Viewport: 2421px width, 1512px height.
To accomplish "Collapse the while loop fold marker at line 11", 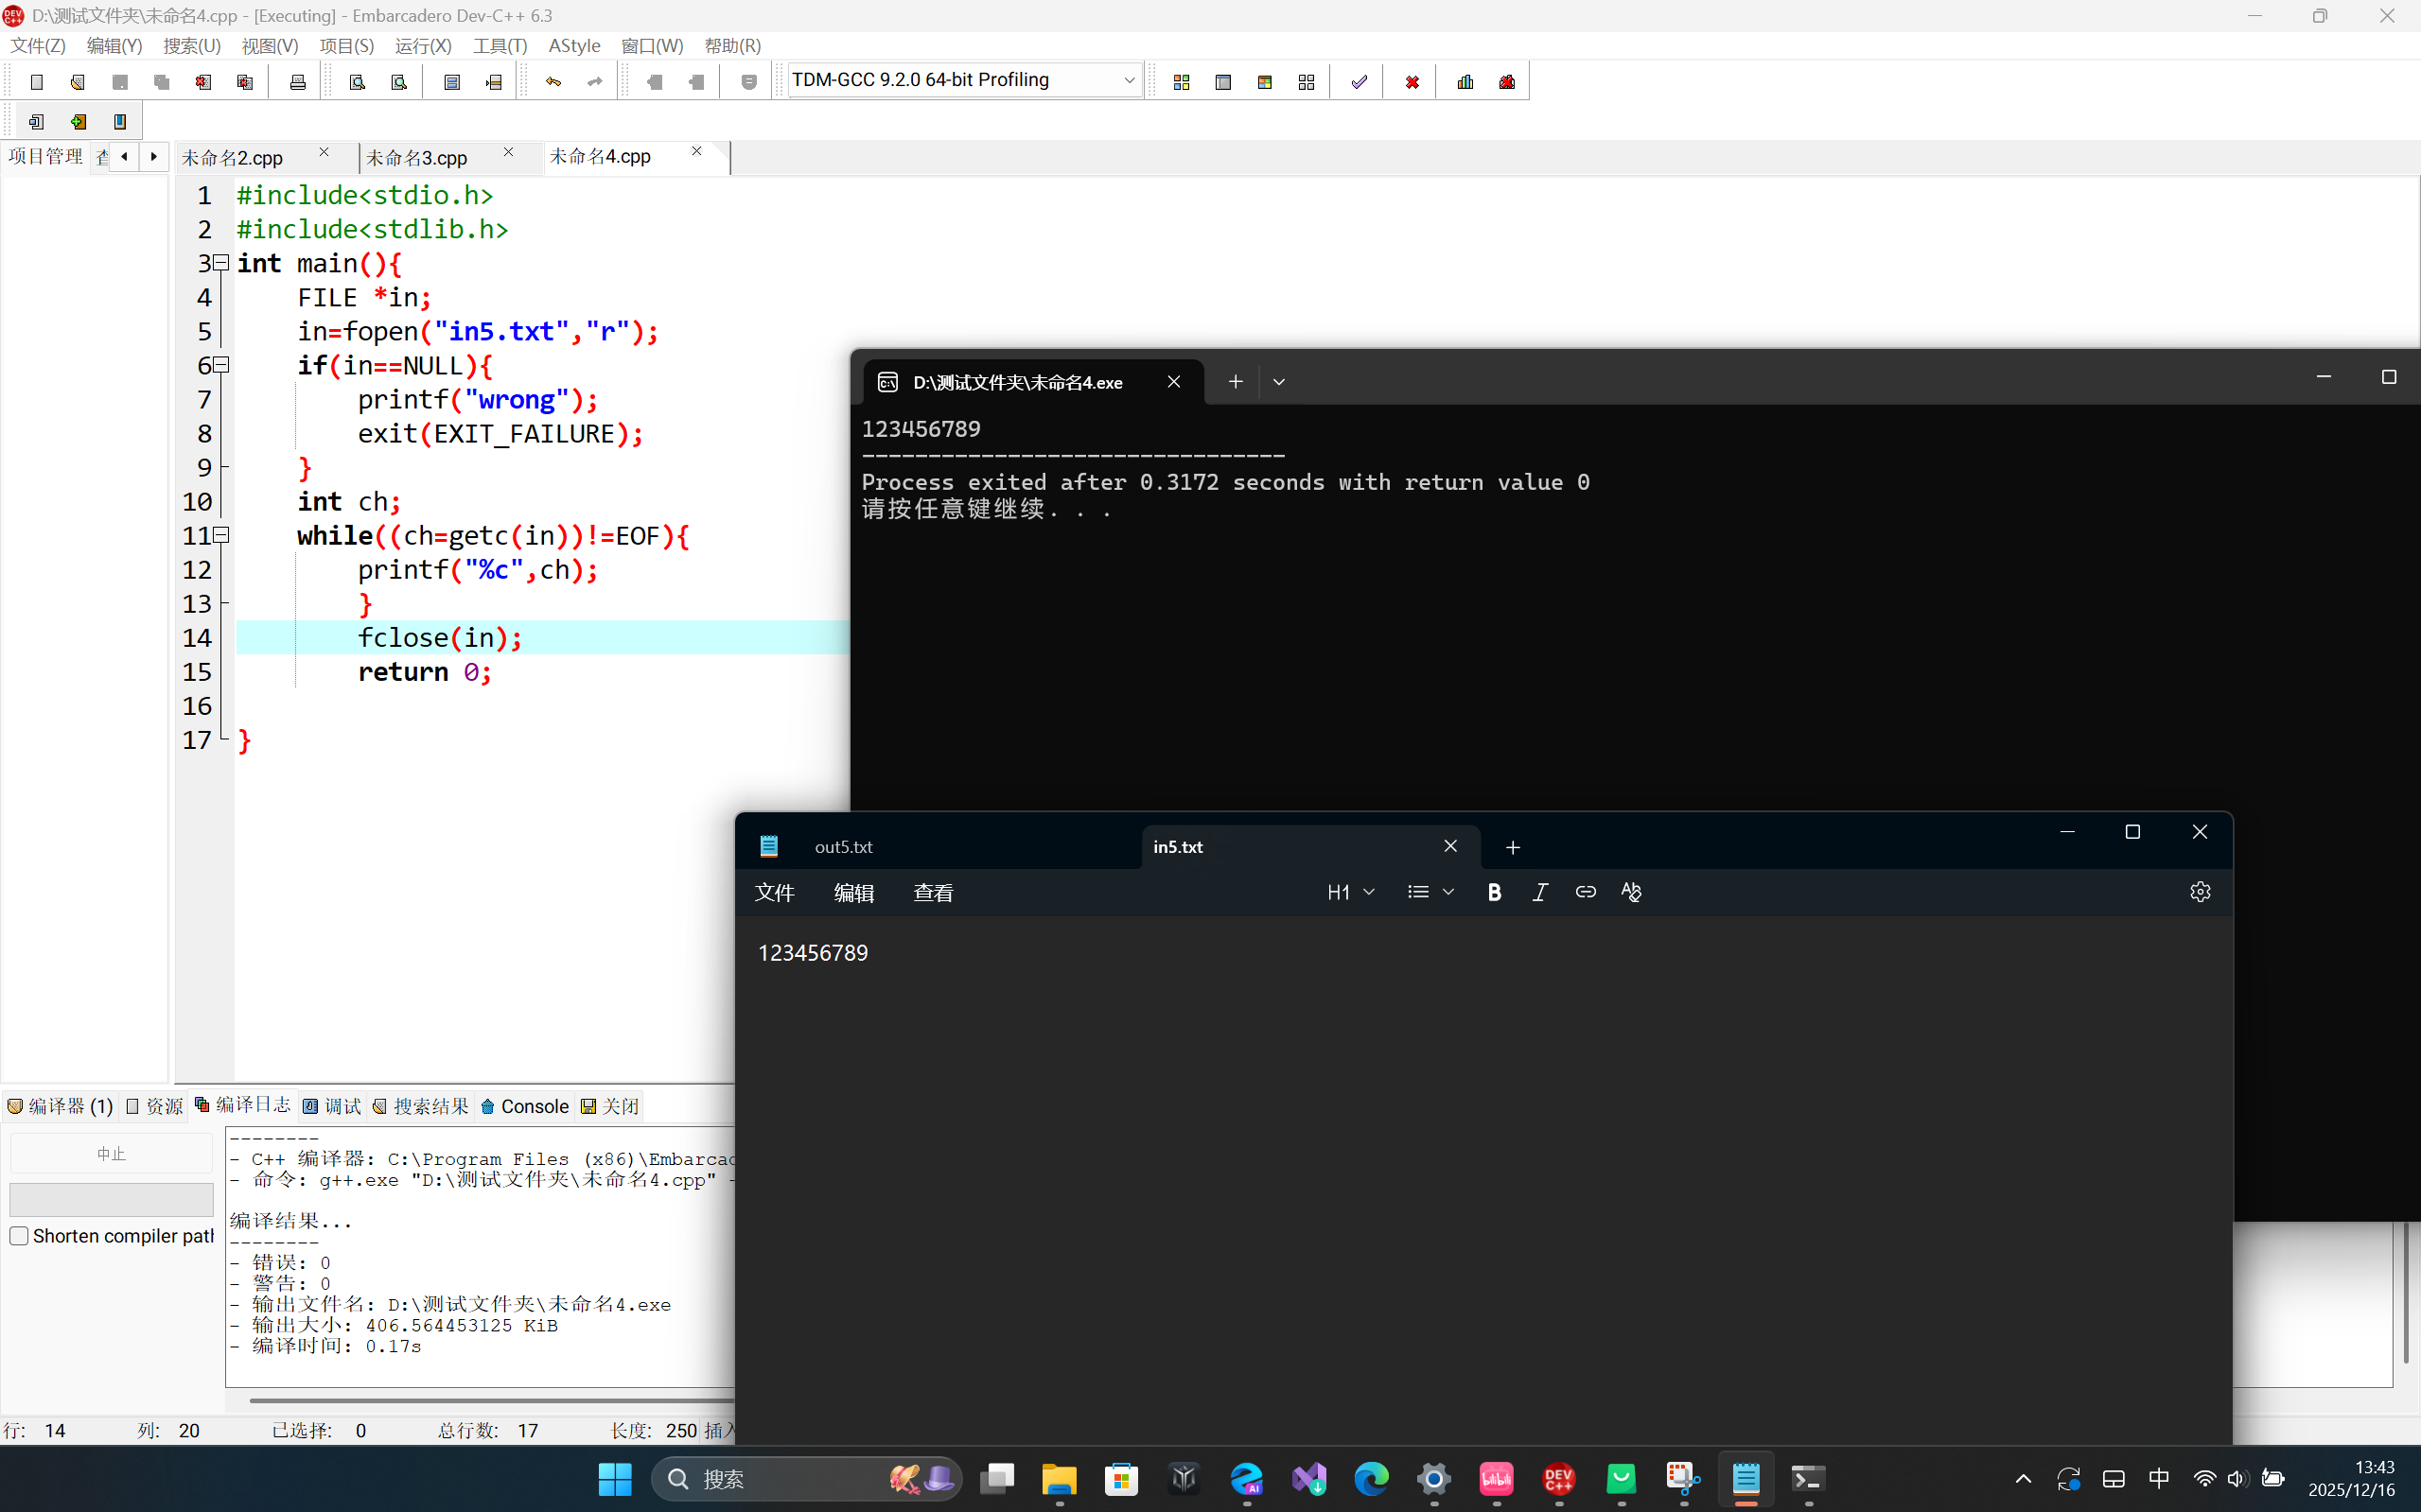I will coord(222,535).
